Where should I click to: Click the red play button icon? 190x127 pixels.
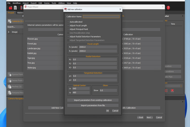[x=172, y=90]
